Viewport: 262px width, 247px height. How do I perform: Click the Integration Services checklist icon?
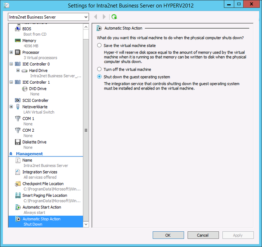18,172
